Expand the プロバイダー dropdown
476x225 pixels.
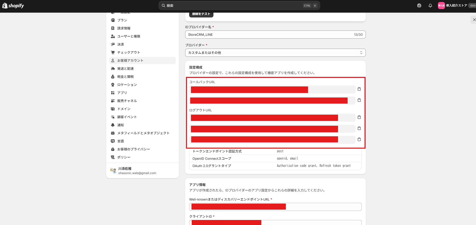pyautogui.click(x=275, y=53)
